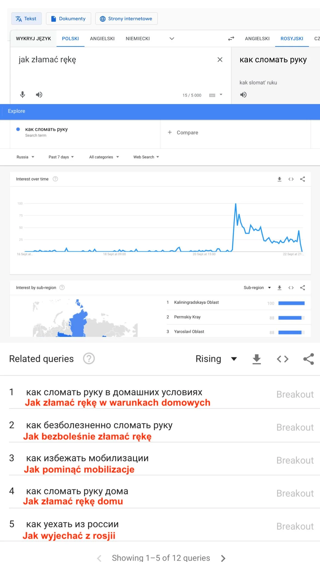Viewport: 320px width, 562px height.
Task: Download the Interest over time chart
Action: pyautogui.click(x=280, y=179)
